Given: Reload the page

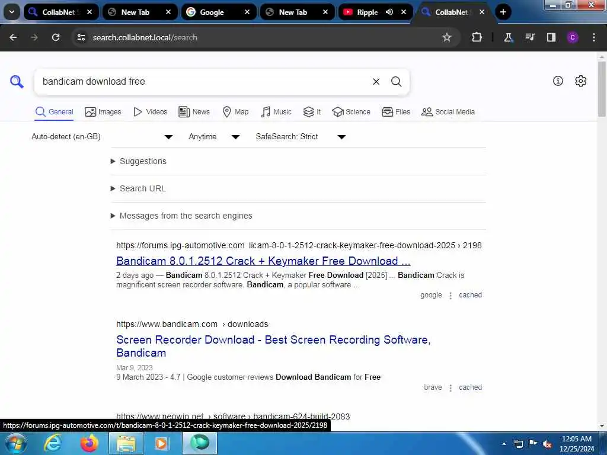Looking at the screenshot, I should click(x=56, y=37).
